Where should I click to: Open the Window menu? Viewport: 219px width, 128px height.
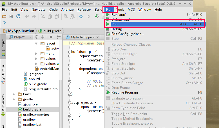[x=145, y=10]
